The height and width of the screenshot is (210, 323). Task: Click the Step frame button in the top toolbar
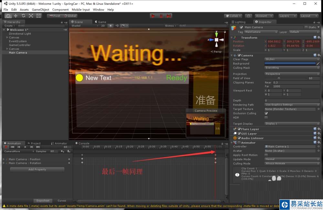(x=169, y=16)
